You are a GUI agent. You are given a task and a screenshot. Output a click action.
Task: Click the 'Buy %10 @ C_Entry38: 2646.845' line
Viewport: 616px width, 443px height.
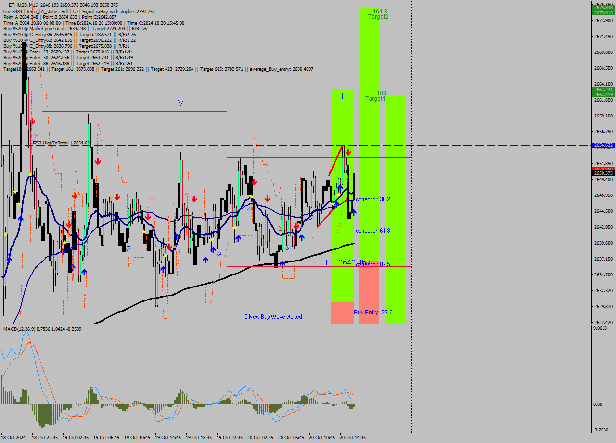coord(69,34)
